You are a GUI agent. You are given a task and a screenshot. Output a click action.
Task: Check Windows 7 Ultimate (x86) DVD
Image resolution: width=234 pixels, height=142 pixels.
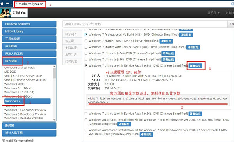(86, 60)
